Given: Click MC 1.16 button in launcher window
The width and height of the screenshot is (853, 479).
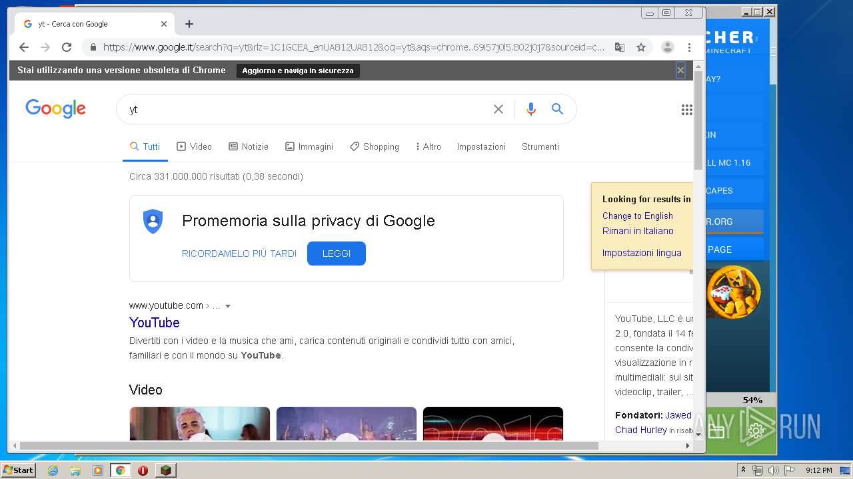Looking at the screenshot, I should pos(733,162).
